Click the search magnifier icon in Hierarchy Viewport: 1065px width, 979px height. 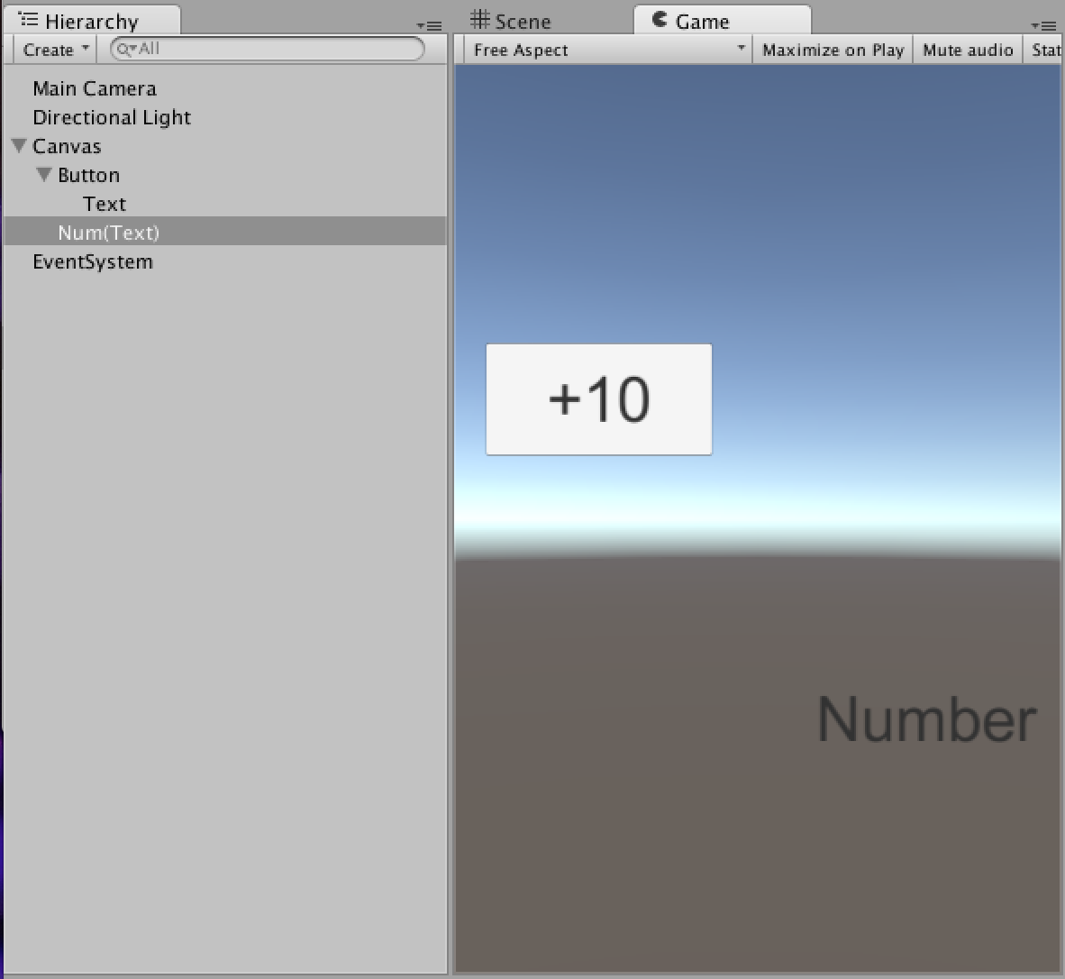click(x=124, y=49)
